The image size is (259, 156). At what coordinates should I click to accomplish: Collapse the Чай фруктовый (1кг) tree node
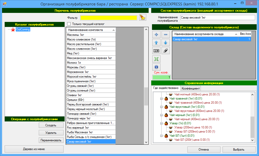click(x=161, y=107)
